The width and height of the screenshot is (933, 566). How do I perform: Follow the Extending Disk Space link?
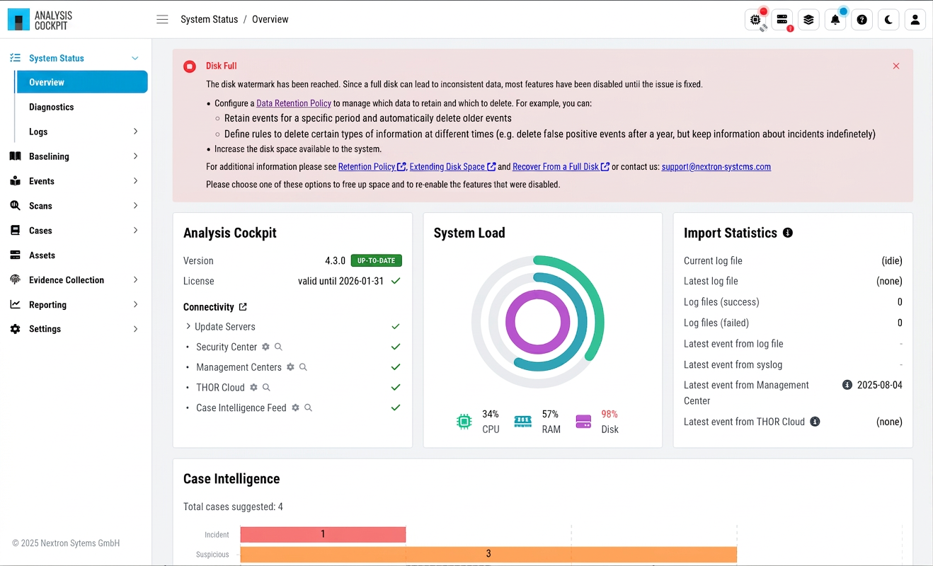coord(452,167)
